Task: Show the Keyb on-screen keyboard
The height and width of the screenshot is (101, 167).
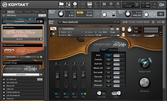Action: pos(90,5)
